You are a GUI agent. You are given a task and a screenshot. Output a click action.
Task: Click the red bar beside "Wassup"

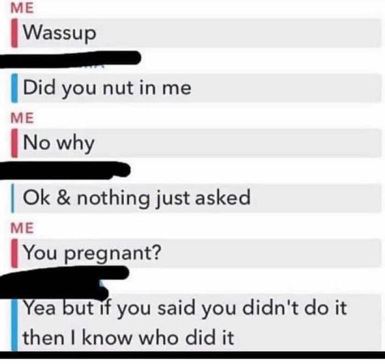14,33
